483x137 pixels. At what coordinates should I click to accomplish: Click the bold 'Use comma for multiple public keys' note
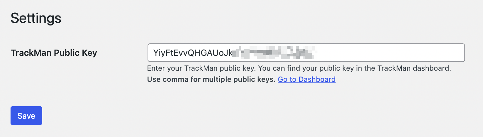pyautogui.click(x=211, y=79)
